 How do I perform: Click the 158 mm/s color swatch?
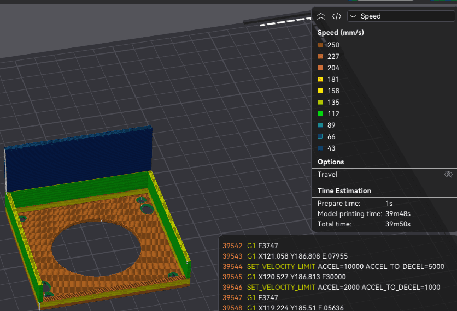[320, 91]
